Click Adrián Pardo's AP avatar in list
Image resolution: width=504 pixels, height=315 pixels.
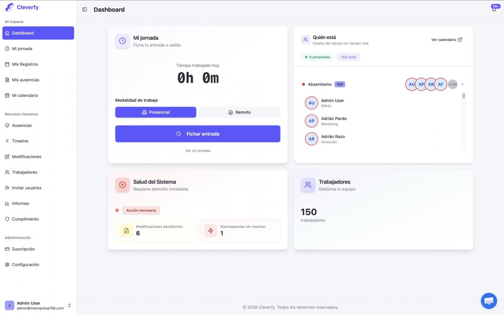311,121
